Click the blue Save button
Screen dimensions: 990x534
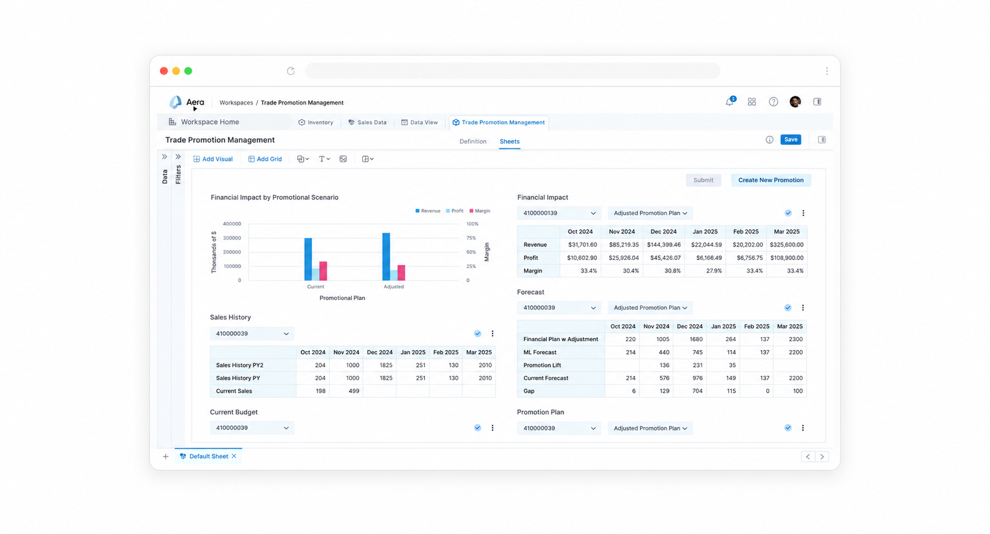[790, 140]
